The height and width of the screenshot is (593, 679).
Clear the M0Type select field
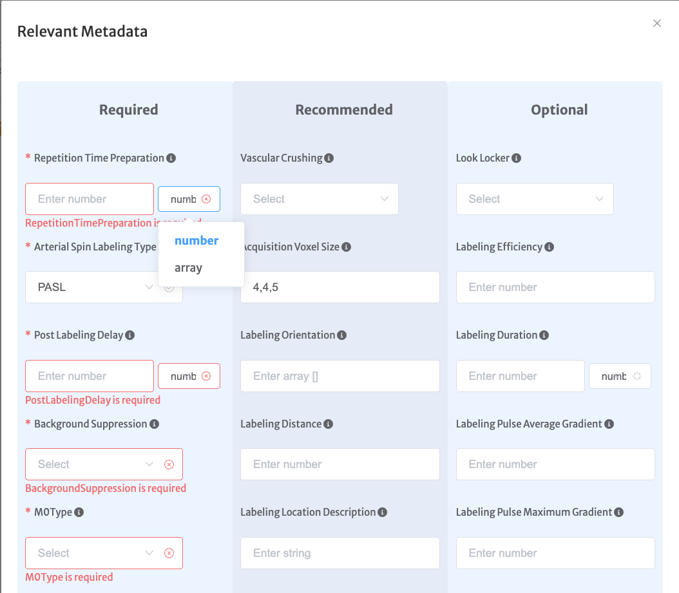coord(169,553)
